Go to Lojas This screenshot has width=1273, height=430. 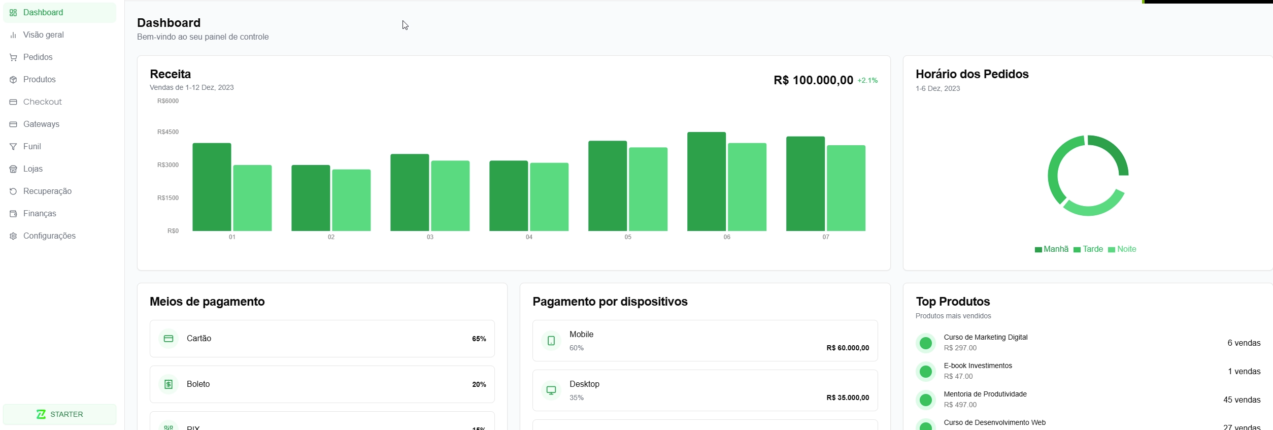59,169
